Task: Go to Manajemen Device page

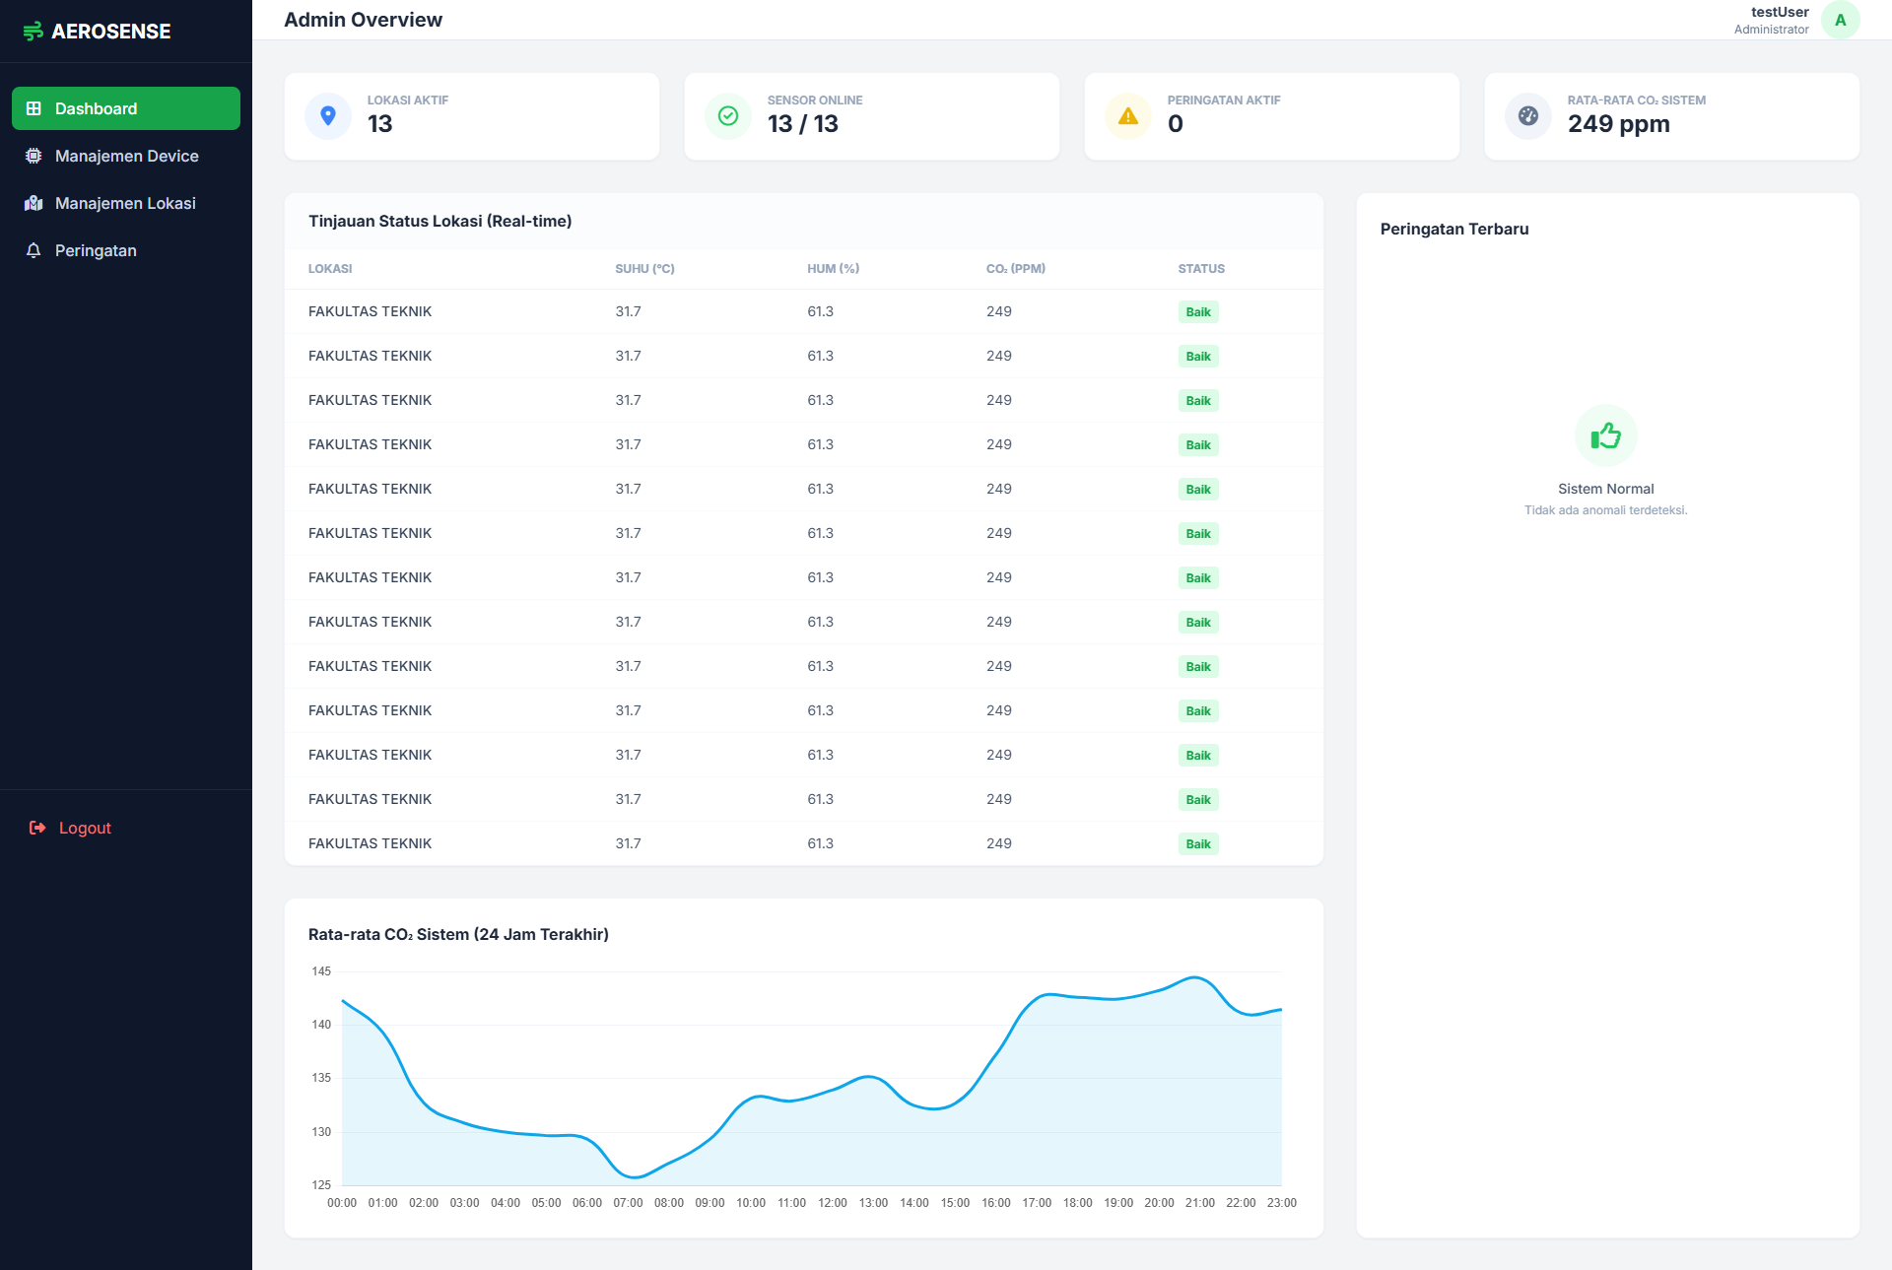Action: (x=126, y=156)
